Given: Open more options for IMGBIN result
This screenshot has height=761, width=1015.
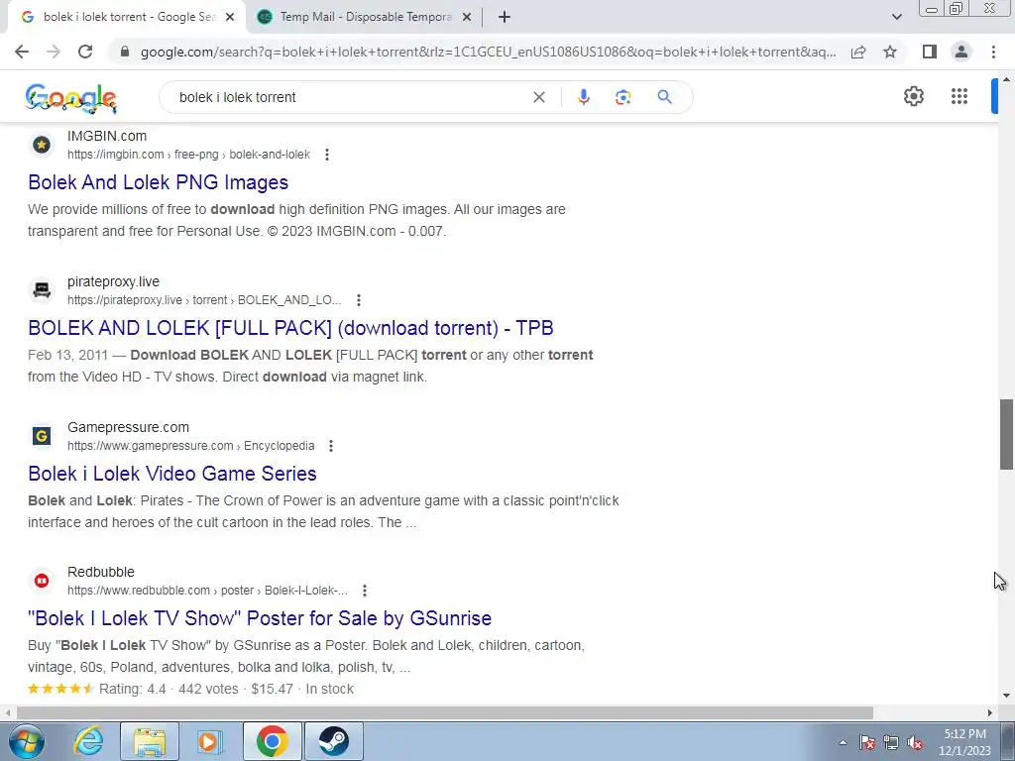Looking at the screenshot, I should coord(327,155).
